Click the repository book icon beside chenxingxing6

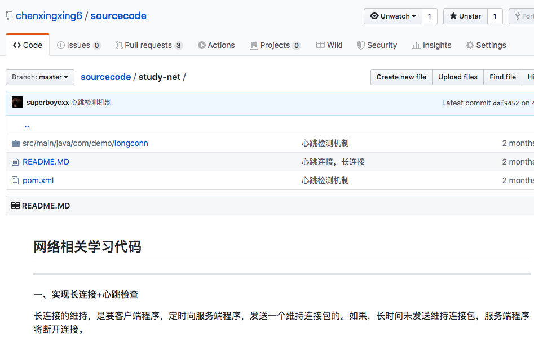tap(9, 16)
